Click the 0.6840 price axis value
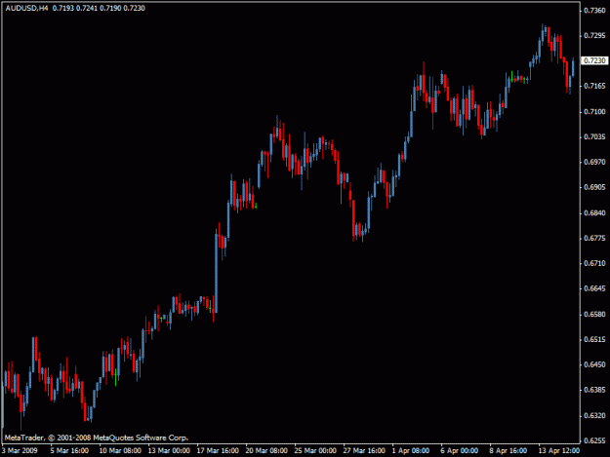The image size is (610, 457). pos(594,213)
